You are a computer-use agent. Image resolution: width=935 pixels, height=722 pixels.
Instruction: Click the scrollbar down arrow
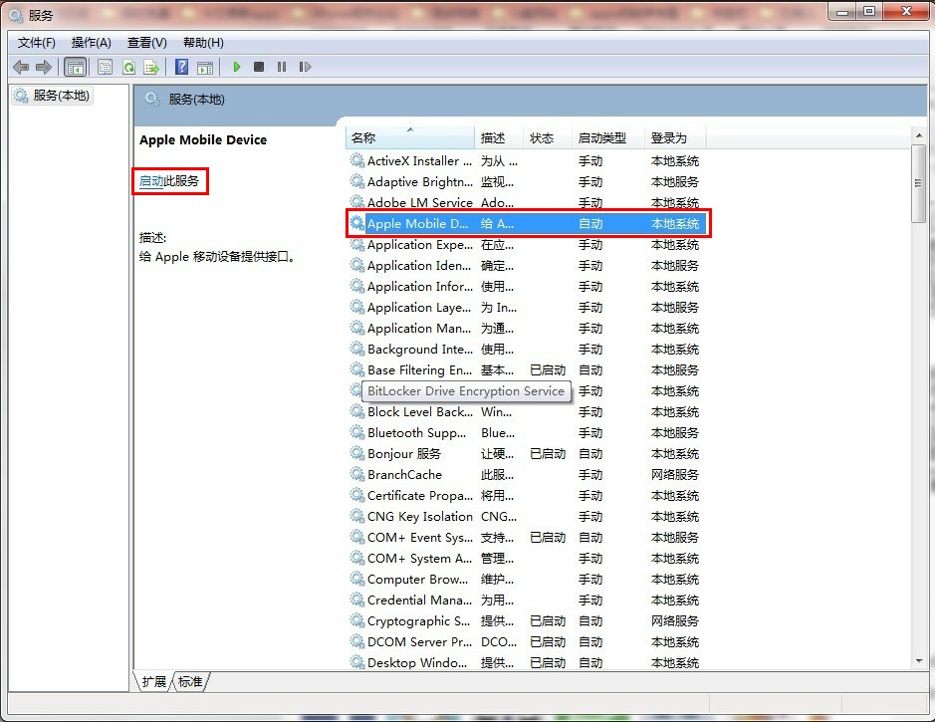tap(918, 661)
